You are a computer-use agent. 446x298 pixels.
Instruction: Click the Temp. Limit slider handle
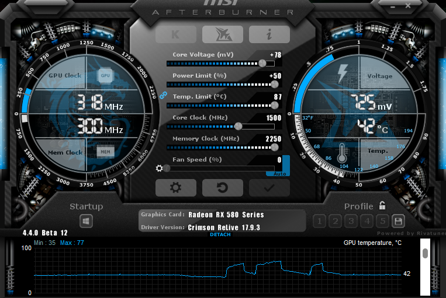pos(275,106)
